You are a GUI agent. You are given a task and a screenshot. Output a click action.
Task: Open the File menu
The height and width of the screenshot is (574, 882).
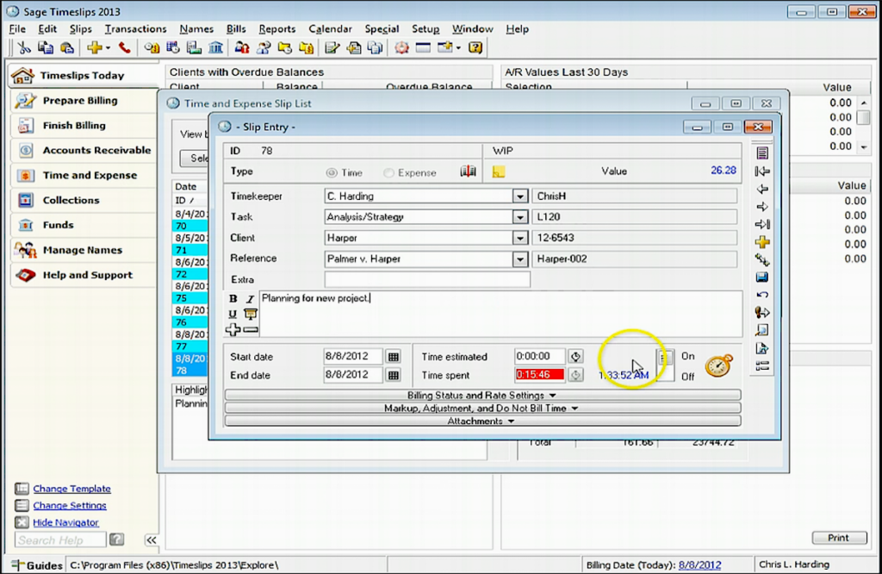click(x=17, y=28)
